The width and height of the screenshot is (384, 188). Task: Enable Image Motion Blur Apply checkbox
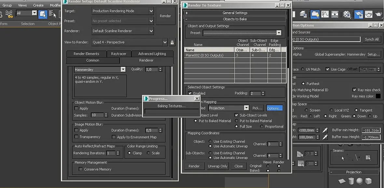tap(76, 130)
